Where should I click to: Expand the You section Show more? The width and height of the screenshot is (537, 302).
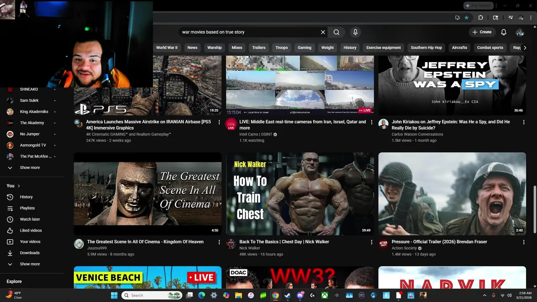(30, 264)
